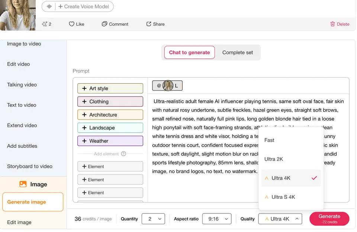Open the Quantity dropdown

(x=153, y=219)
